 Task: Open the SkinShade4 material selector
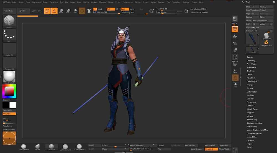point(9,77)
